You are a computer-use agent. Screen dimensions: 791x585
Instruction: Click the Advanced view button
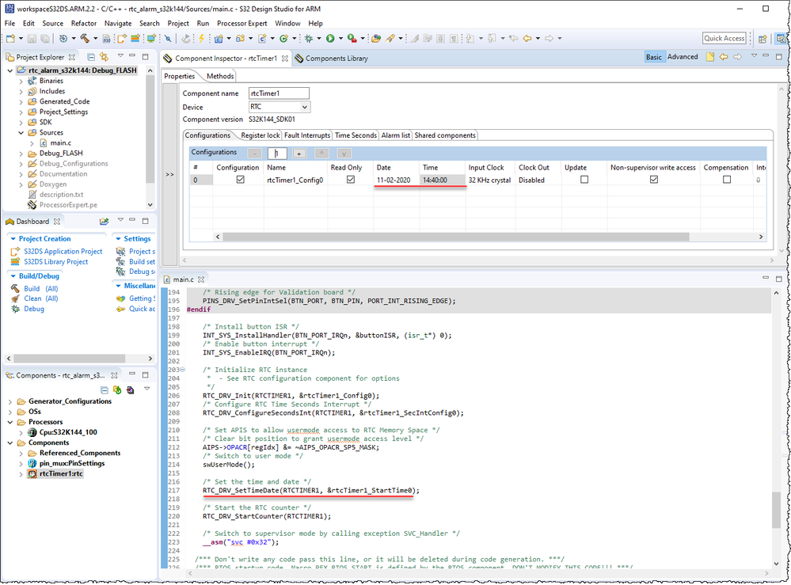683,57
